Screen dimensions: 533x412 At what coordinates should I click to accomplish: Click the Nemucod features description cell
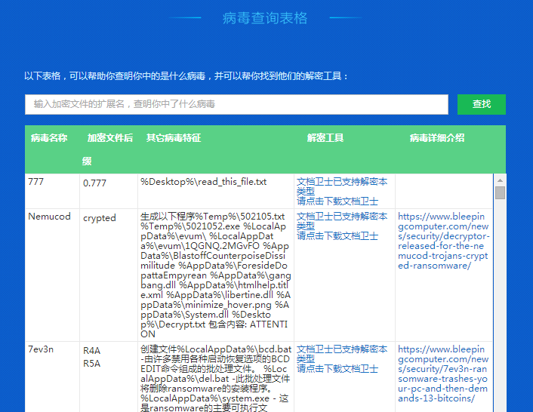point(216,275)
